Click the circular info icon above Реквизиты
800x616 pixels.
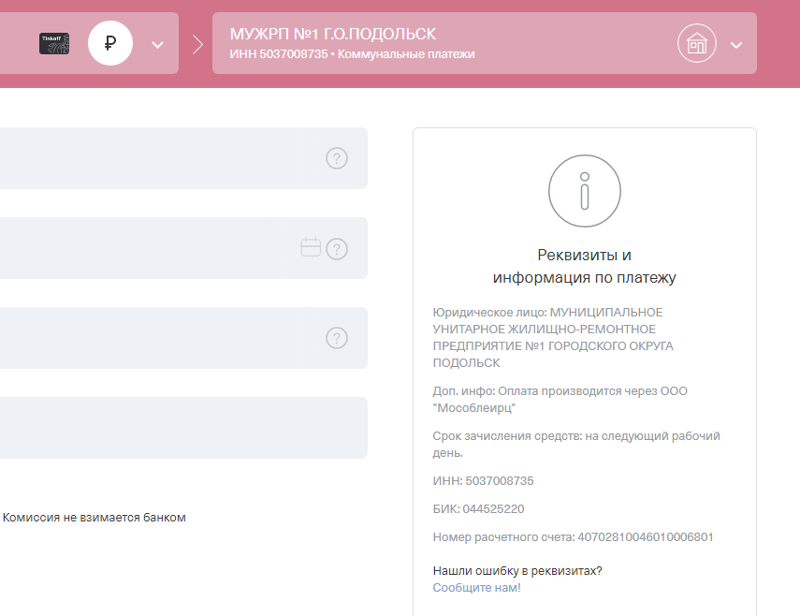pyautogui.click(x=584, y=191)
